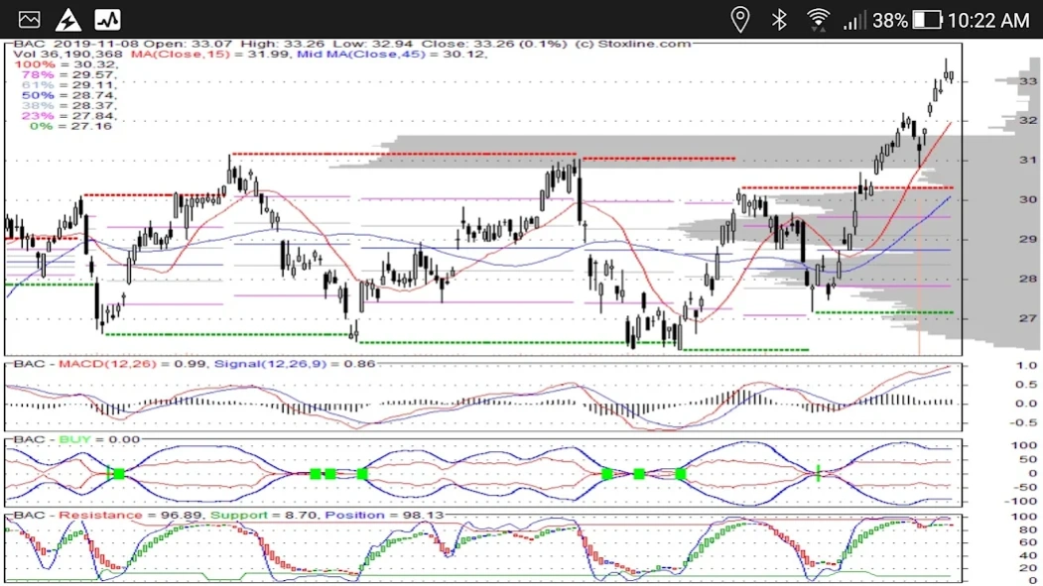
Task: Tap the location pin status icon
Action: point(739,20)
